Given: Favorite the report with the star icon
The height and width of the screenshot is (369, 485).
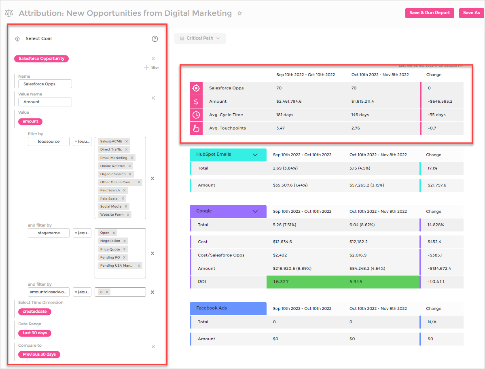Looking at the screenshot, I should pos(240,13).
